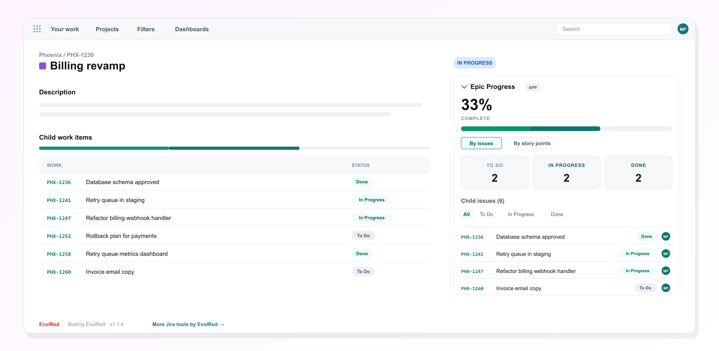Click assignee avatar on PHX-1260 panel row
Screen dimensions: 719x351
click(666, 288)
